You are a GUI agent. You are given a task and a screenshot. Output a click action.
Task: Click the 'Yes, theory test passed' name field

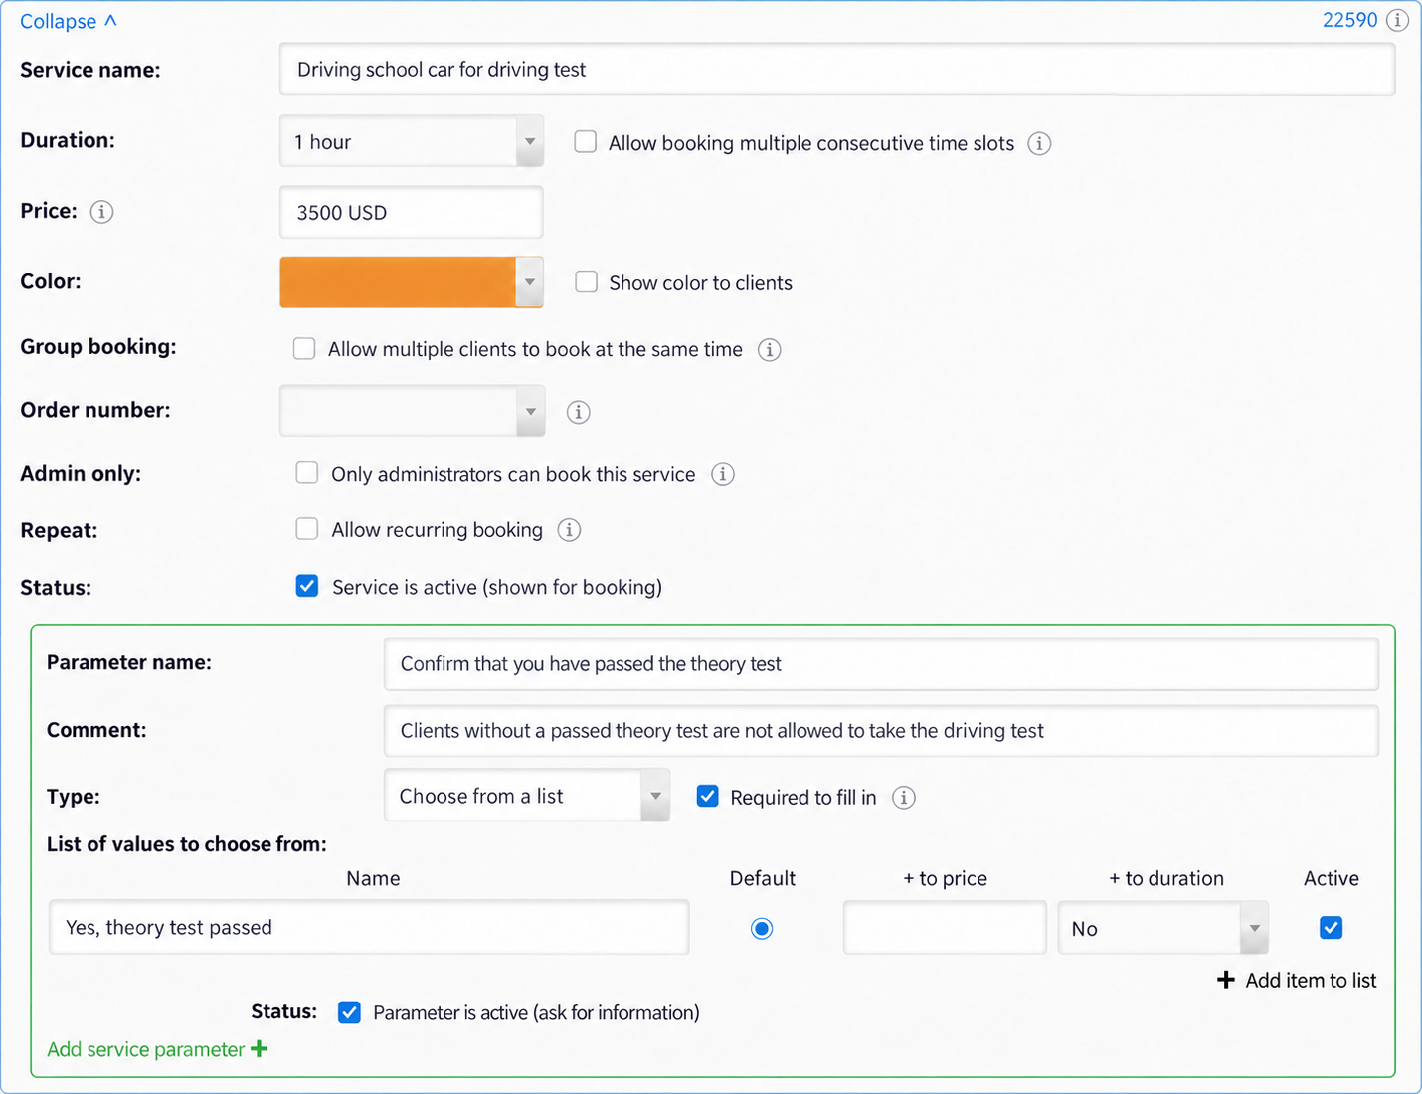[x=369, y=928]
